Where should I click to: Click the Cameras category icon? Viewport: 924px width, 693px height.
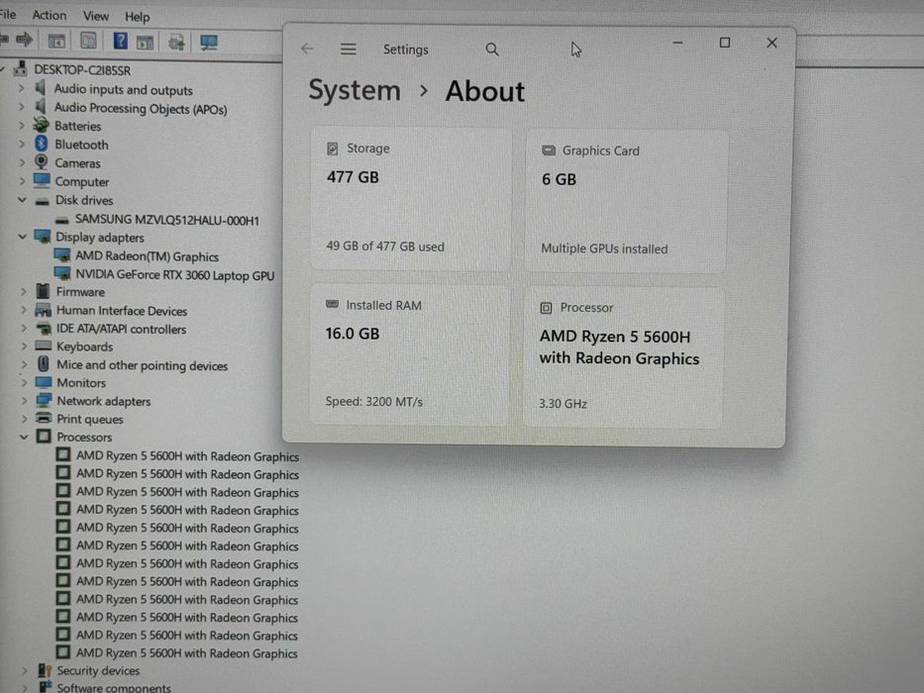(42, 162)
